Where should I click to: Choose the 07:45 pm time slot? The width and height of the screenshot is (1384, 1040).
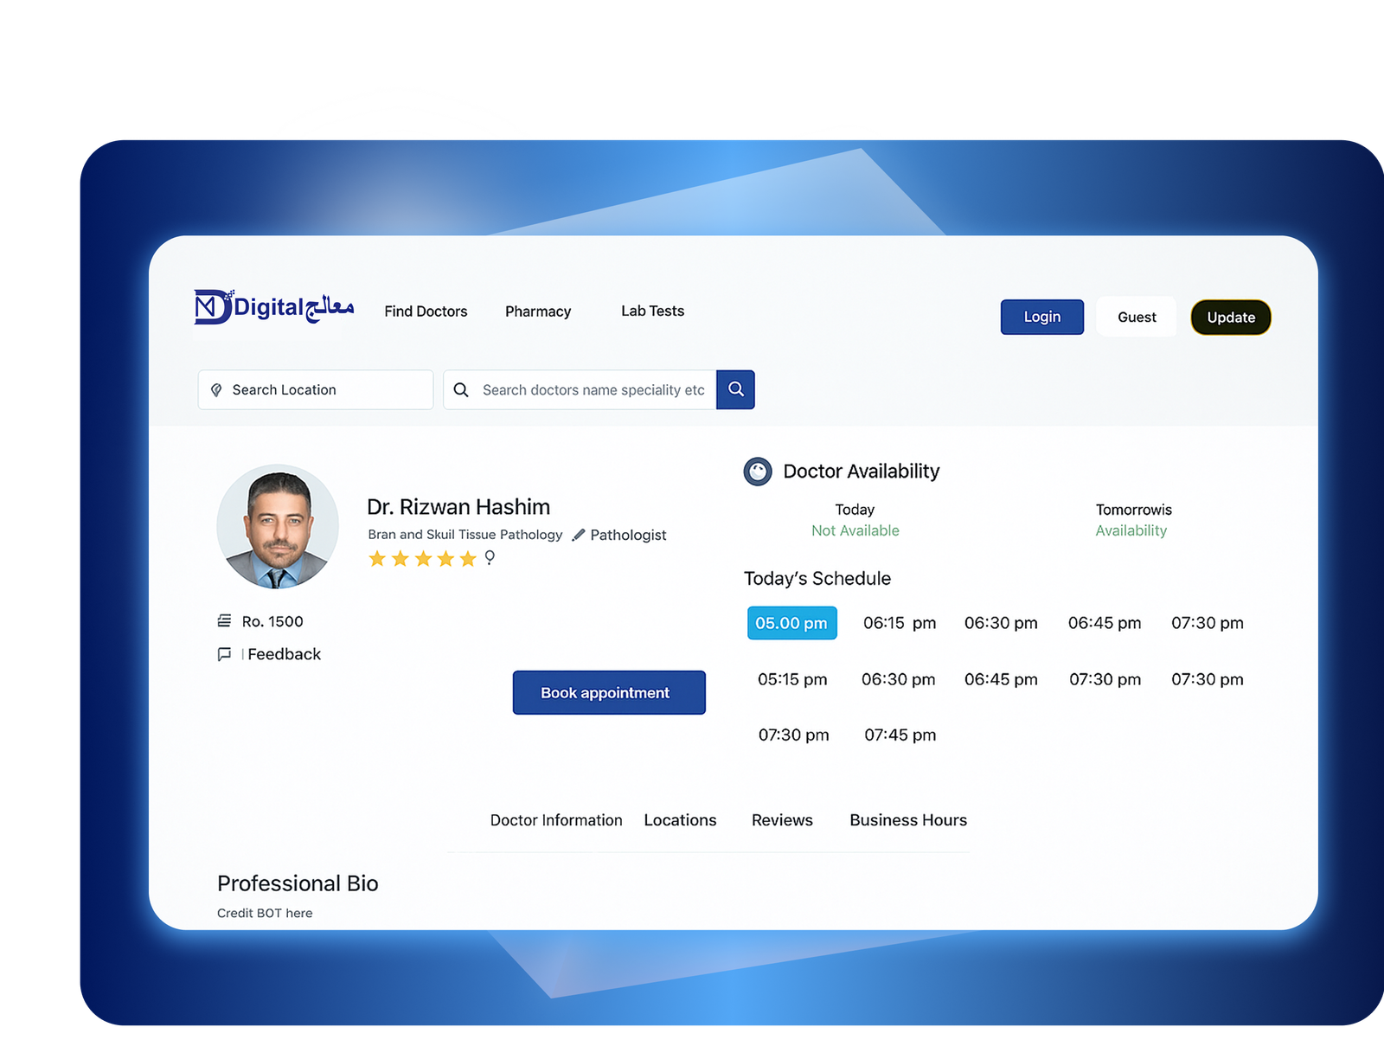(x=900, y=735)
